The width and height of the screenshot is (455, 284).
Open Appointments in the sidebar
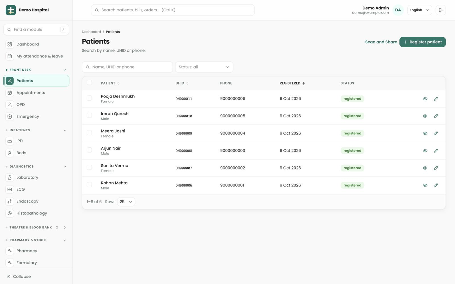coord(36,93)
